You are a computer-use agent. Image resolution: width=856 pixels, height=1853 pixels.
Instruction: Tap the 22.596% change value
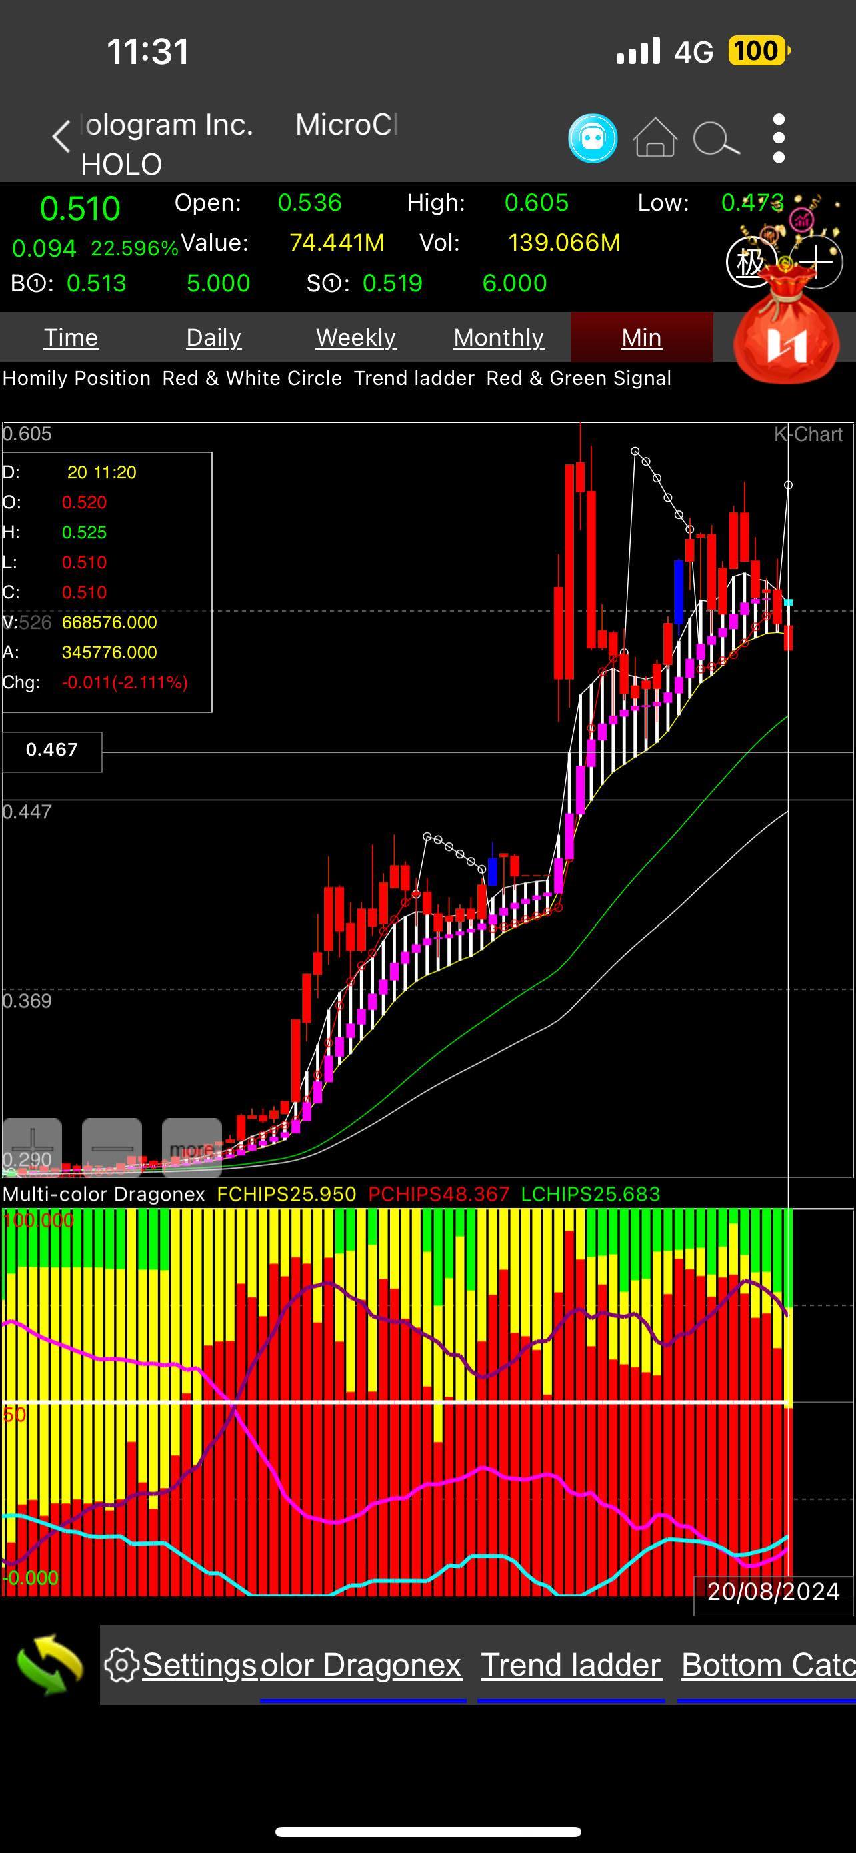[135, 249]
